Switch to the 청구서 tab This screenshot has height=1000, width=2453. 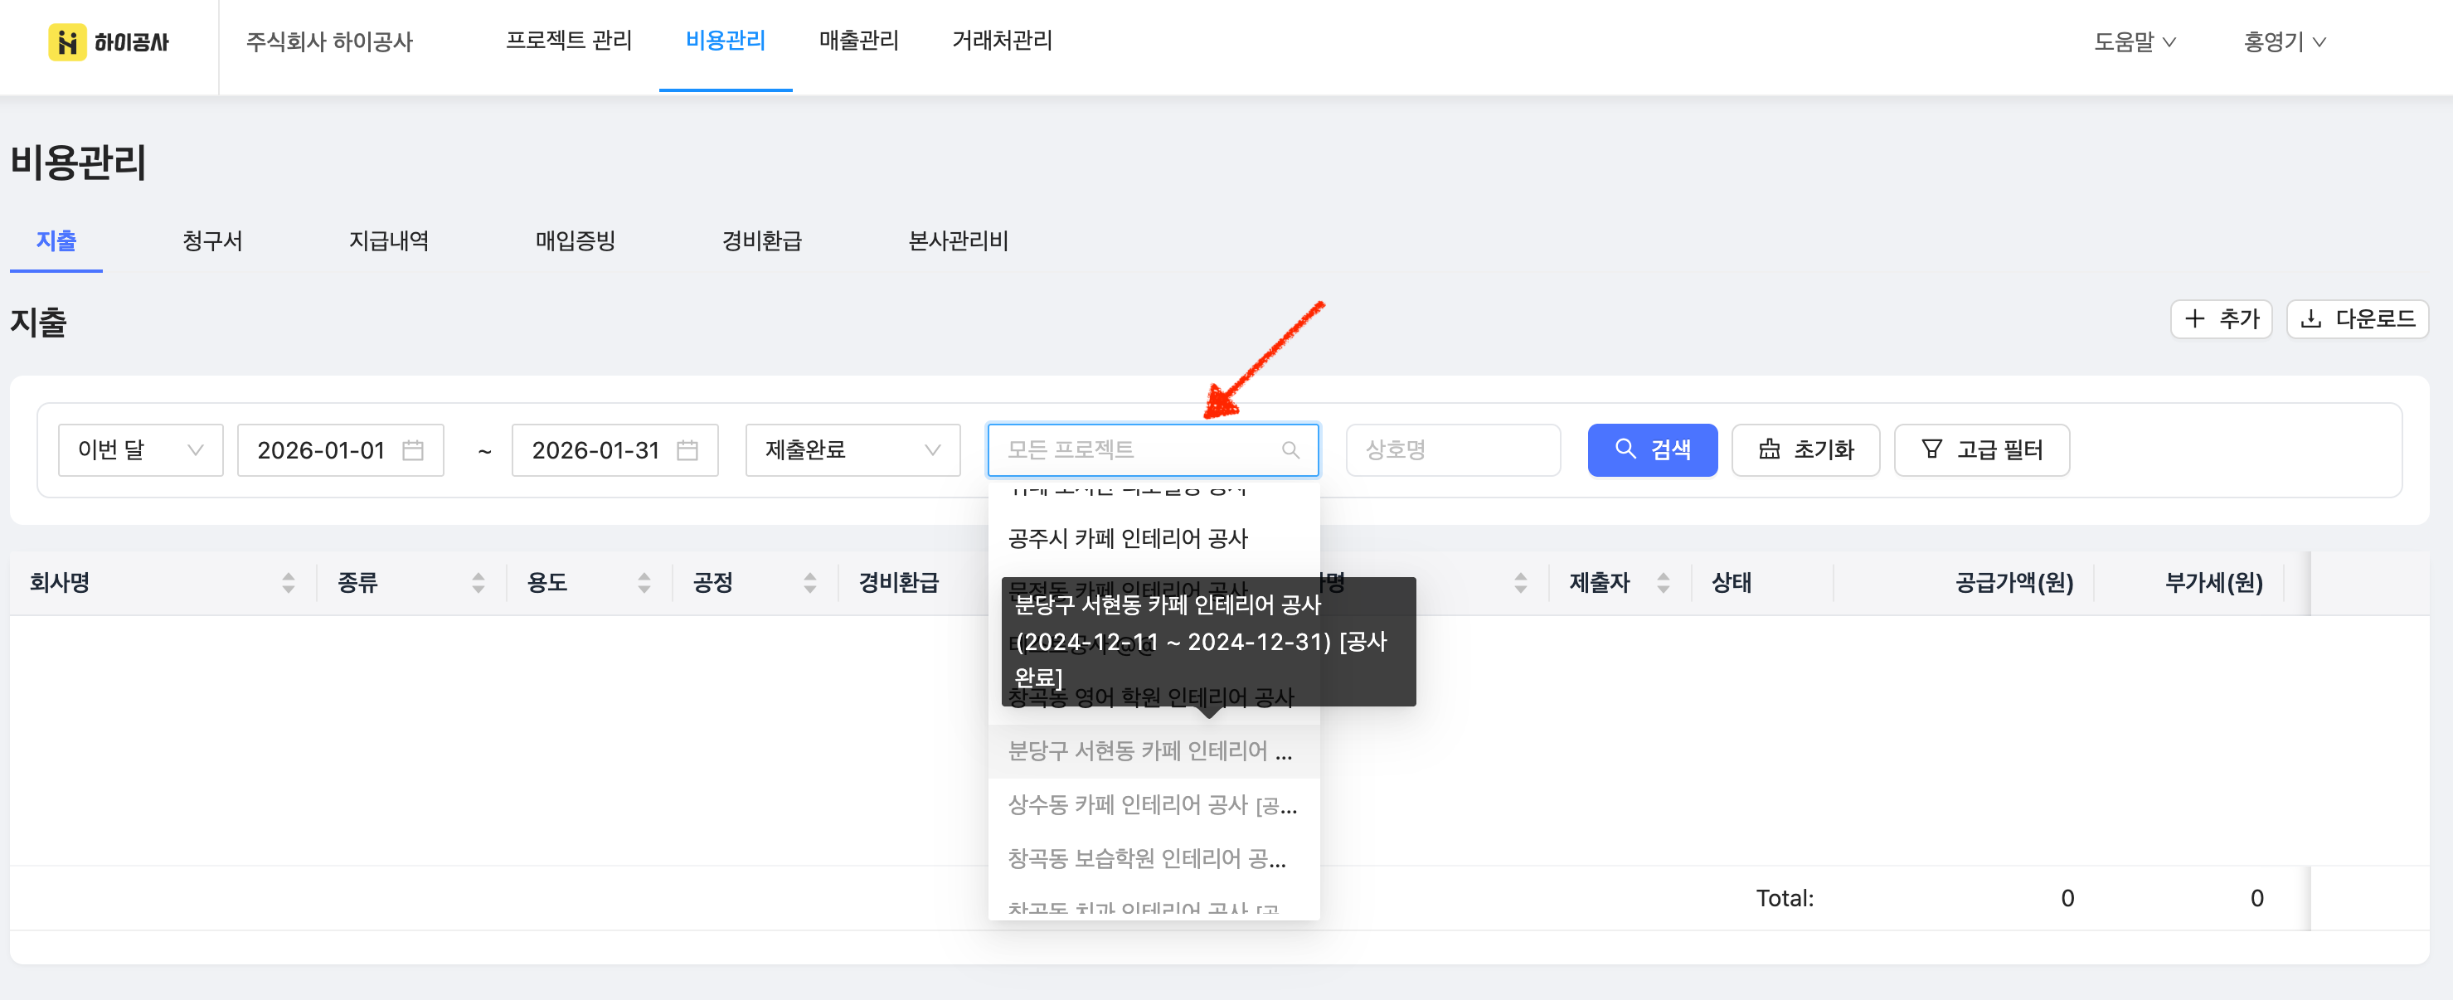tap(211, 241)
